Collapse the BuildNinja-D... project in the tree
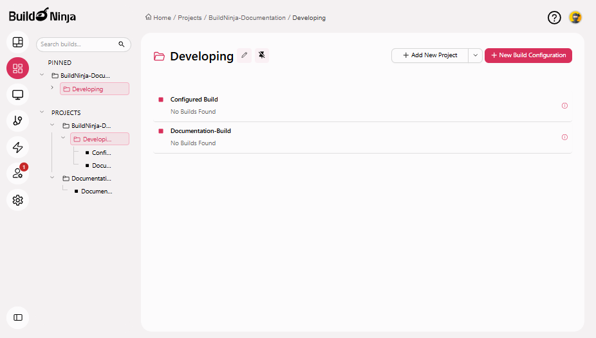Viewport: 596px width, 338px height. pos(52,125)
